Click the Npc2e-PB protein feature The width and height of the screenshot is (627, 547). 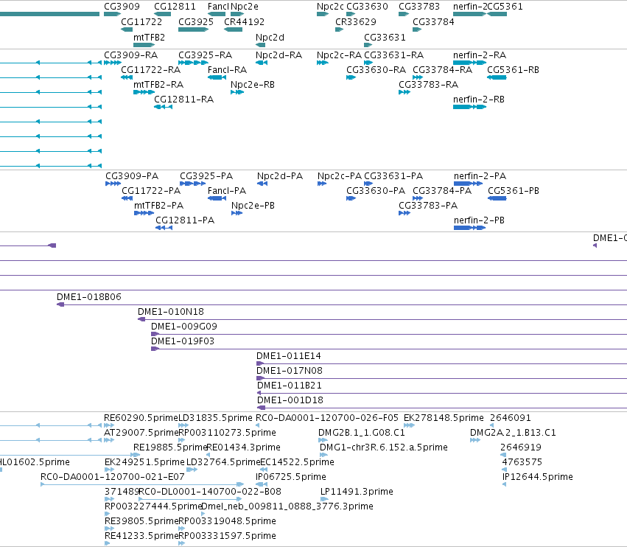click(237, 213)
